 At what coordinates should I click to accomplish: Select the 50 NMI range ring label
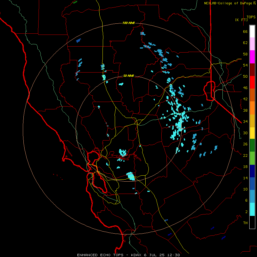[128, 76]
